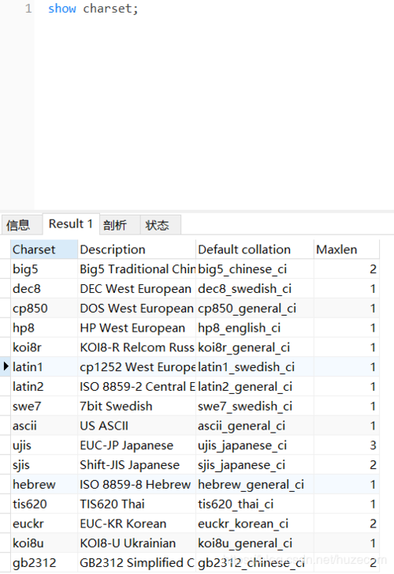Screen dimensions: 394x574
Task: Select the hp8 charset cell
Action: [44, 328]
